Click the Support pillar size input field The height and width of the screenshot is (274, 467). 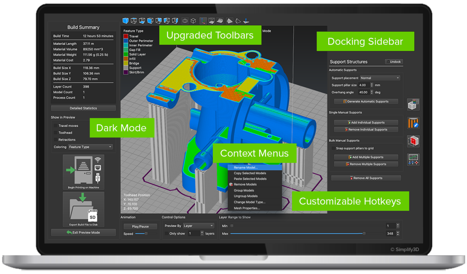(364, 85)
